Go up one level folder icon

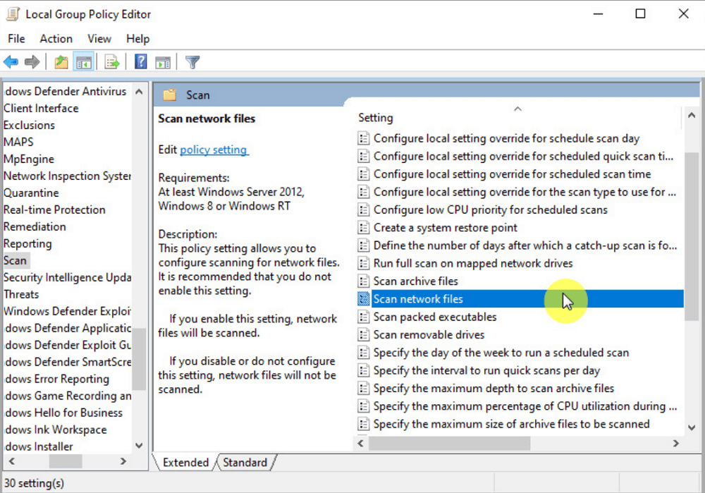pos(61,61)
